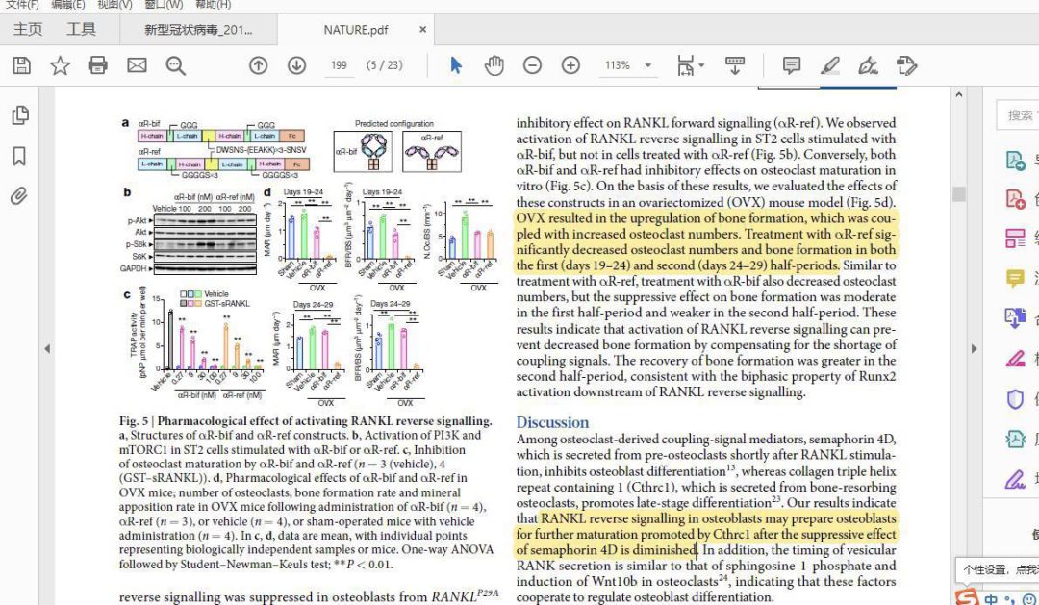Open the 113% zoom level dropdown
Image resolution: width=1039 pixels, height=605 pixels.
click(x=648, y=65)
